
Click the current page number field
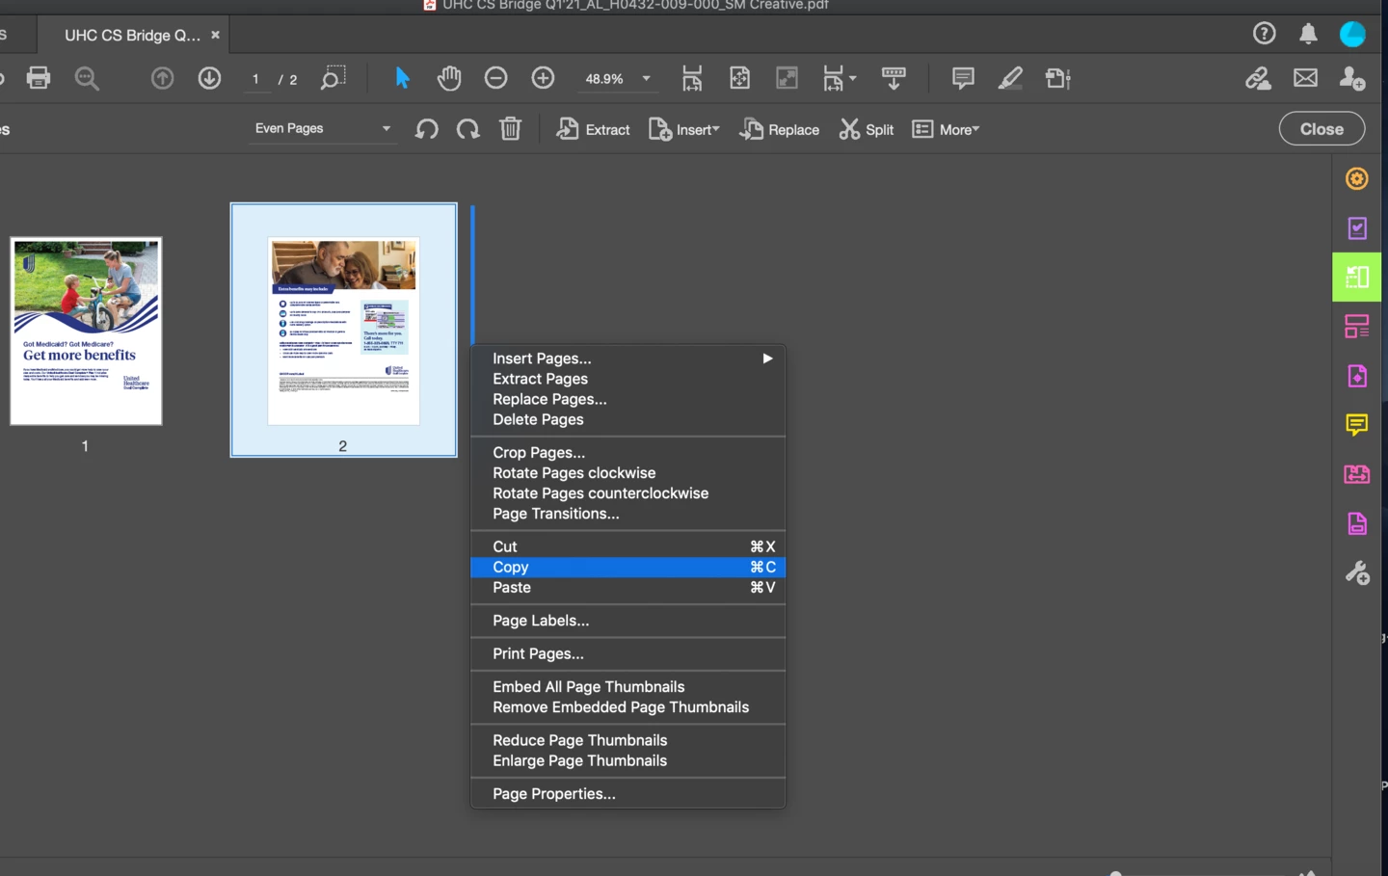[x=256, y=79]
